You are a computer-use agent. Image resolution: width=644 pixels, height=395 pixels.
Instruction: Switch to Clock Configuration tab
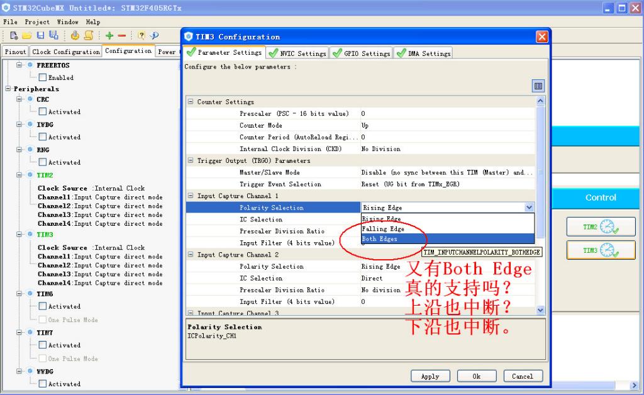[x=65, y=52]
